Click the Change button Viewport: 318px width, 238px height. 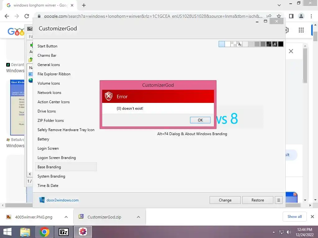coord(225,200)
